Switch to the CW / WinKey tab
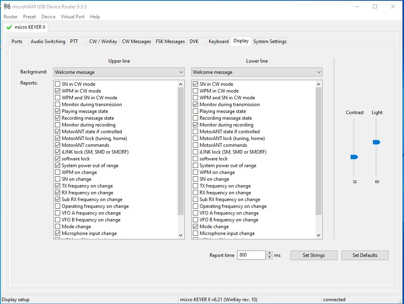 pyautogui.click(x=103, y=41)
